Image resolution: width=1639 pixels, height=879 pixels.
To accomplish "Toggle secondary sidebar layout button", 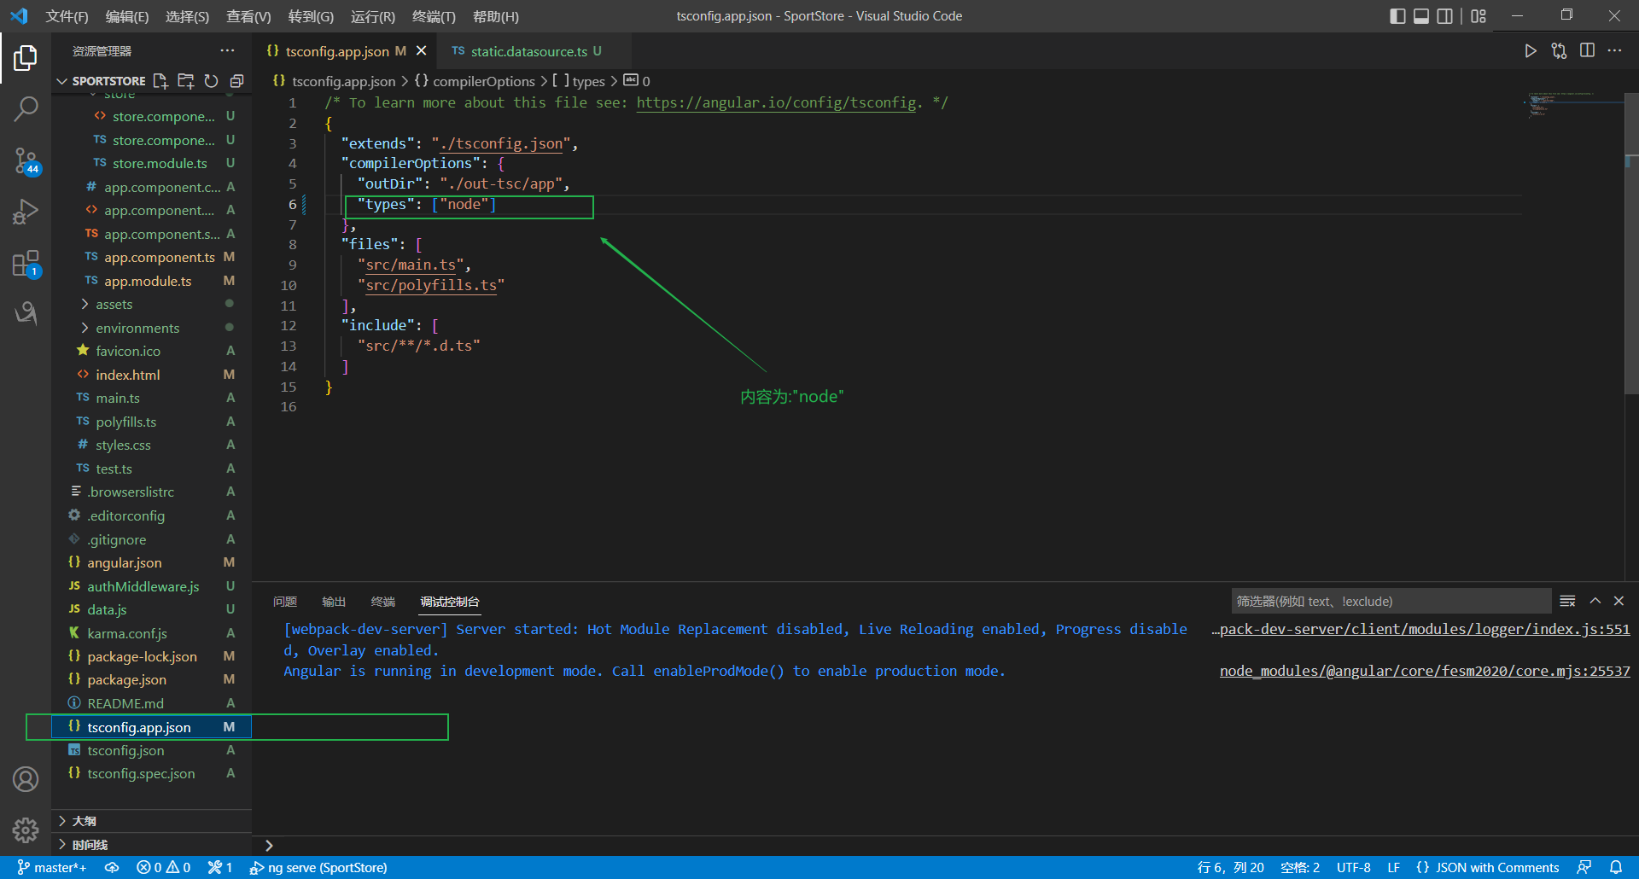I will pos(1444,16).
